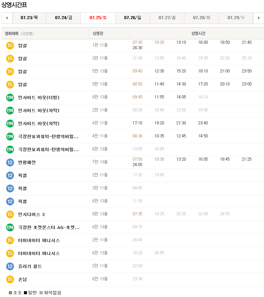264x297 pixels.
Task: Click the 15 rating badge beside 손님
Action: tap(10, 279)
